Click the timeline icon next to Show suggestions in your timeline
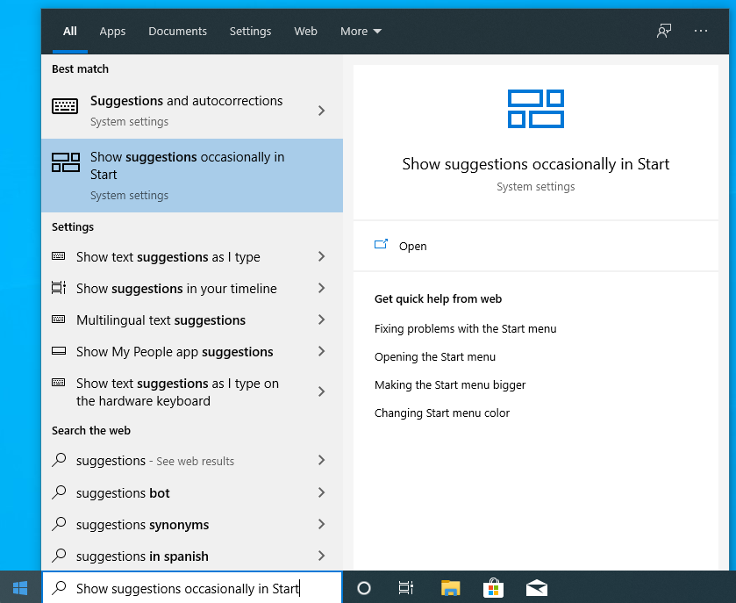This screenshot has height=603, width=736. tap(60, 288)
